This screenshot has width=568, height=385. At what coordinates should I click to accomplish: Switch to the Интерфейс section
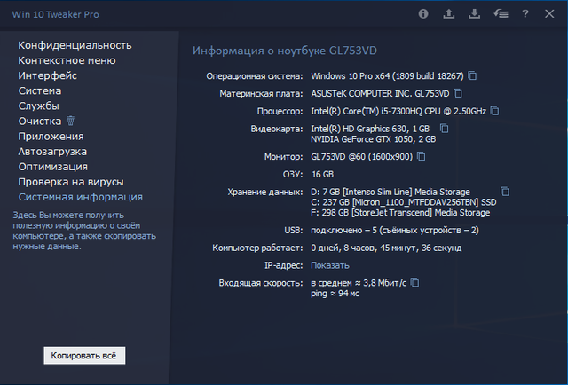point(47,75)
